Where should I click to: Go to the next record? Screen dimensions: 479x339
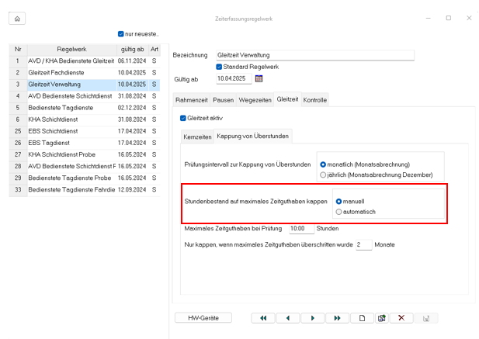click(x=312, y=318)
